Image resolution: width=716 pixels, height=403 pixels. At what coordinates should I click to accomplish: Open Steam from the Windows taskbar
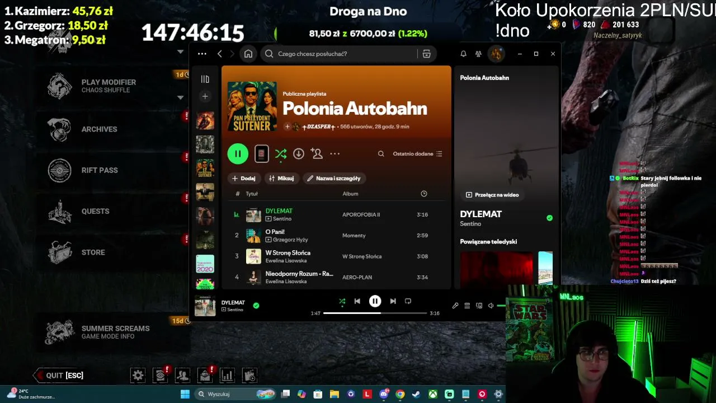coord(416,394)
